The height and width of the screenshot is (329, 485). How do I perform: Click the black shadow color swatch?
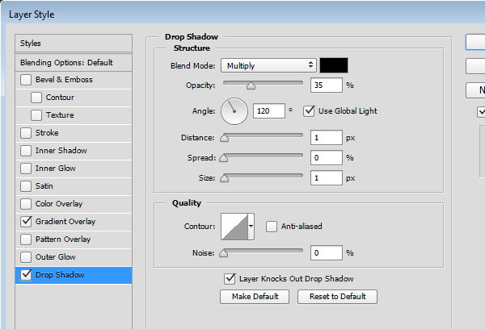(333, 65)
